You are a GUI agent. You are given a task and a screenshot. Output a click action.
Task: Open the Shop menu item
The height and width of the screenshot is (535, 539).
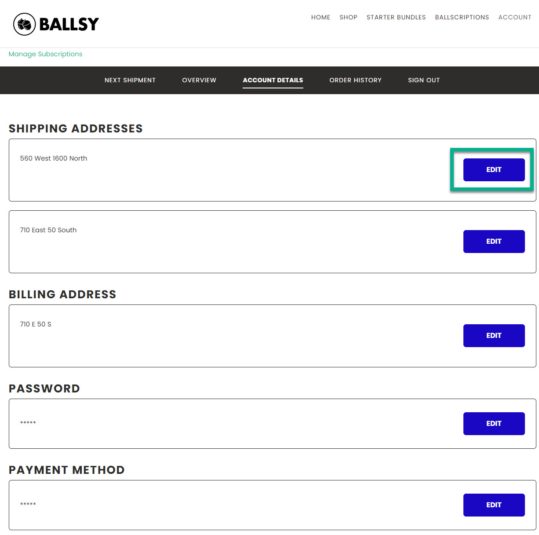(x=348, y=17)
